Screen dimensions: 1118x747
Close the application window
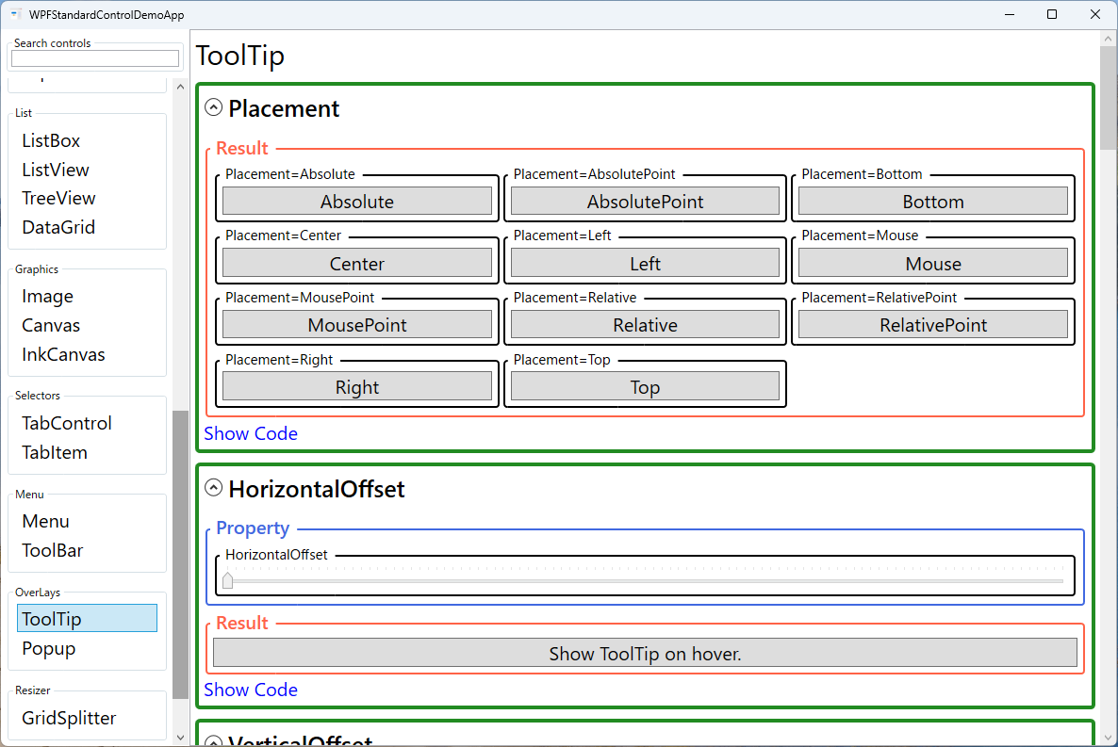pyautogui.click(x=1095, y=14)
